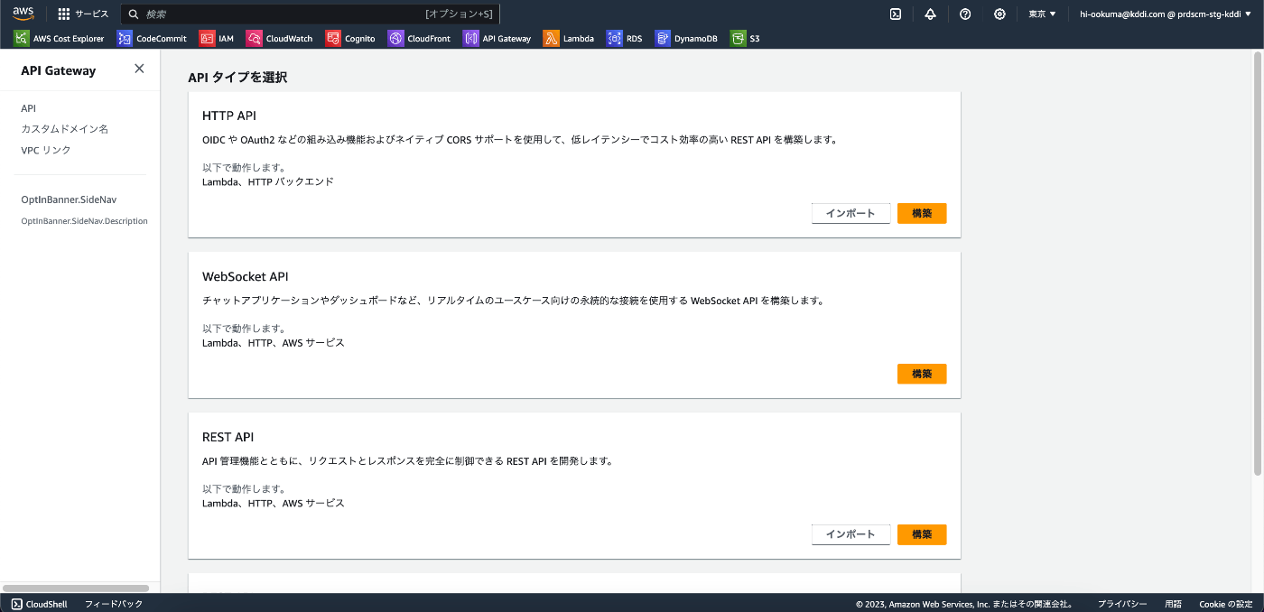
Task: Select カスタムドメイン名 in side navigation
Action: [64, 129]
